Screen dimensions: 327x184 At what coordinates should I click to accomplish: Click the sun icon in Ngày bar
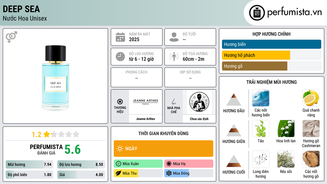click(120, 149)
